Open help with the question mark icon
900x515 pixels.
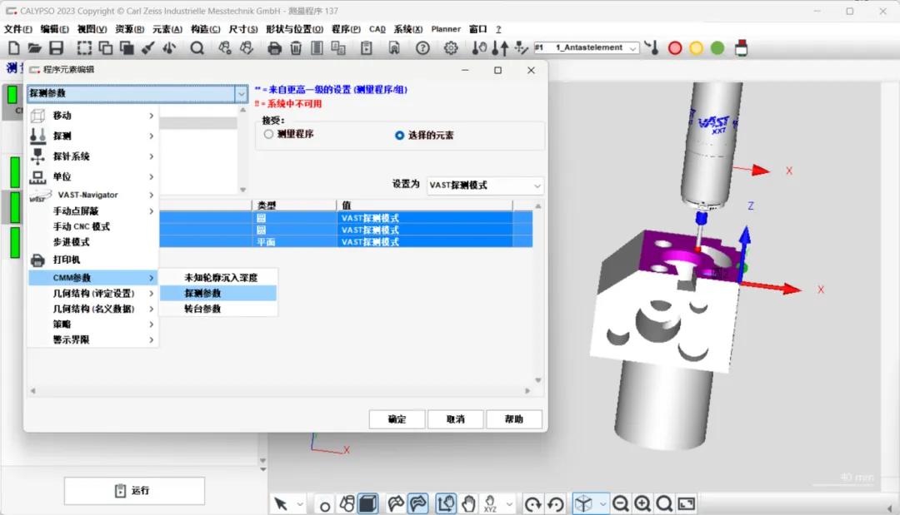click(422, 48)
